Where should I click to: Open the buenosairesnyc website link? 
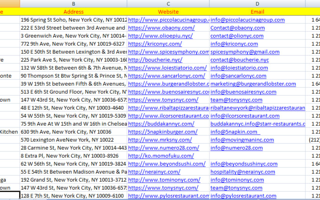168,92
